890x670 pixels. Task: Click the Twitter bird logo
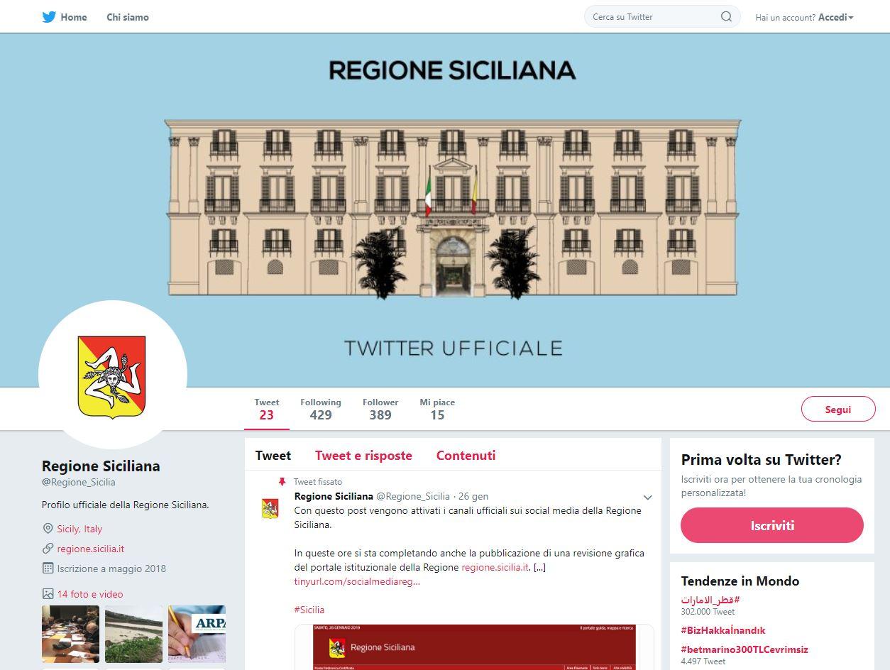point(49,17)
